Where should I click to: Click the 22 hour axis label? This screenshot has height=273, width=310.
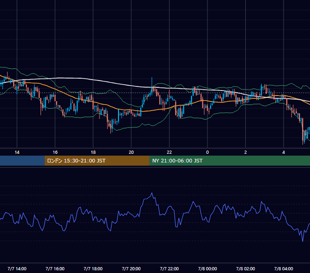169,152
